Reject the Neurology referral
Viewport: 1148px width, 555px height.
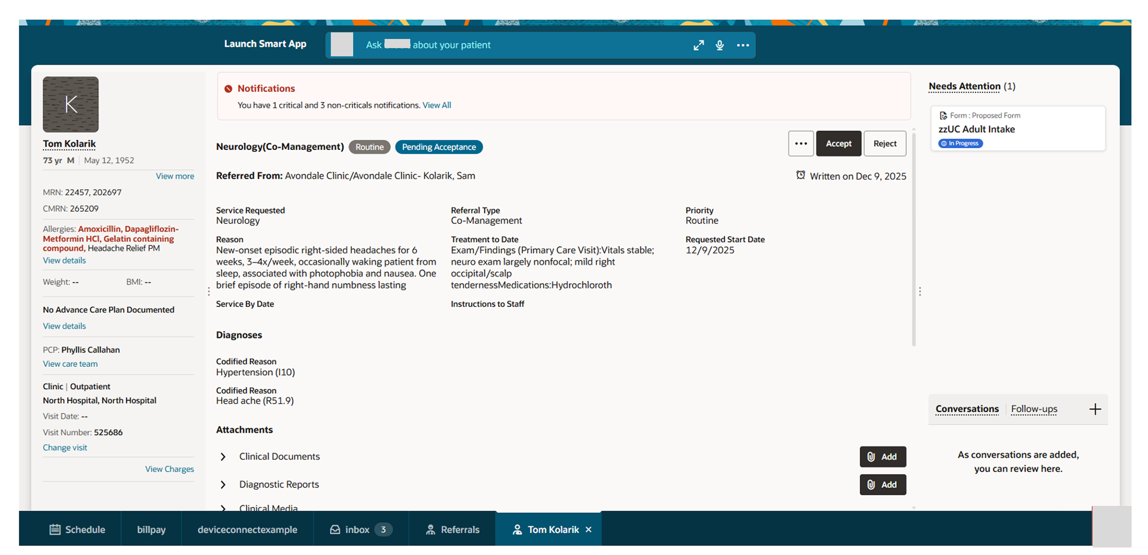(885, 144)
